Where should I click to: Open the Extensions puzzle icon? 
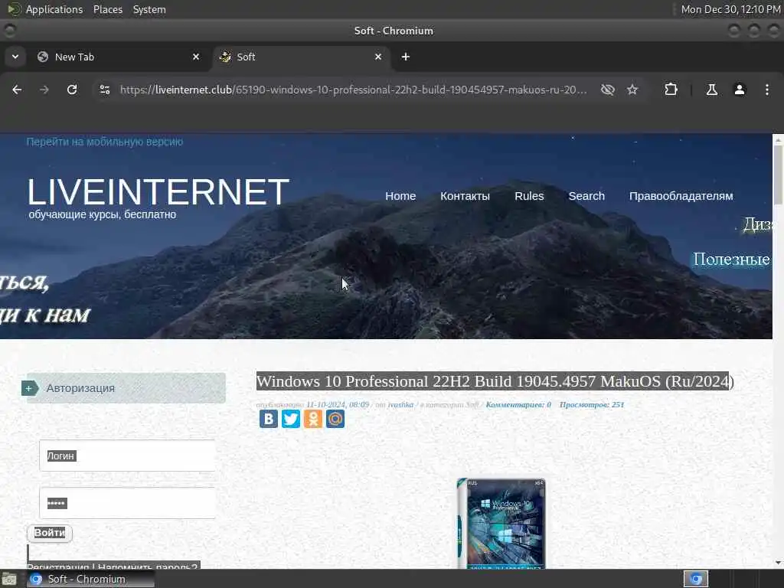(671, 90)
